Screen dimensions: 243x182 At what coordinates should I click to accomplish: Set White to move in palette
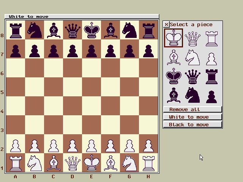[x=193, y=117]
